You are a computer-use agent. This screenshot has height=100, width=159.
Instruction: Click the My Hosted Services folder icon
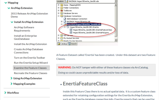pyautogui.click(x=61, y=38)
